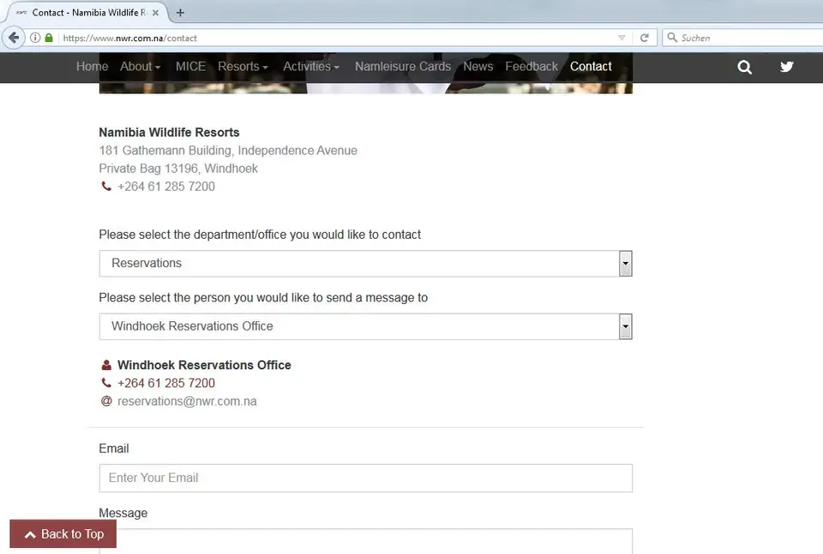Screen dimensions: 823x554
Task: Click the 181 Gathemann Building address line
Action: coord(228,151)
